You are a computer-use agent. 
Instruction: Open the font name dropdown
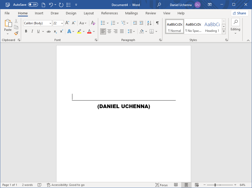pyautogui.click(x=50, y=23)
